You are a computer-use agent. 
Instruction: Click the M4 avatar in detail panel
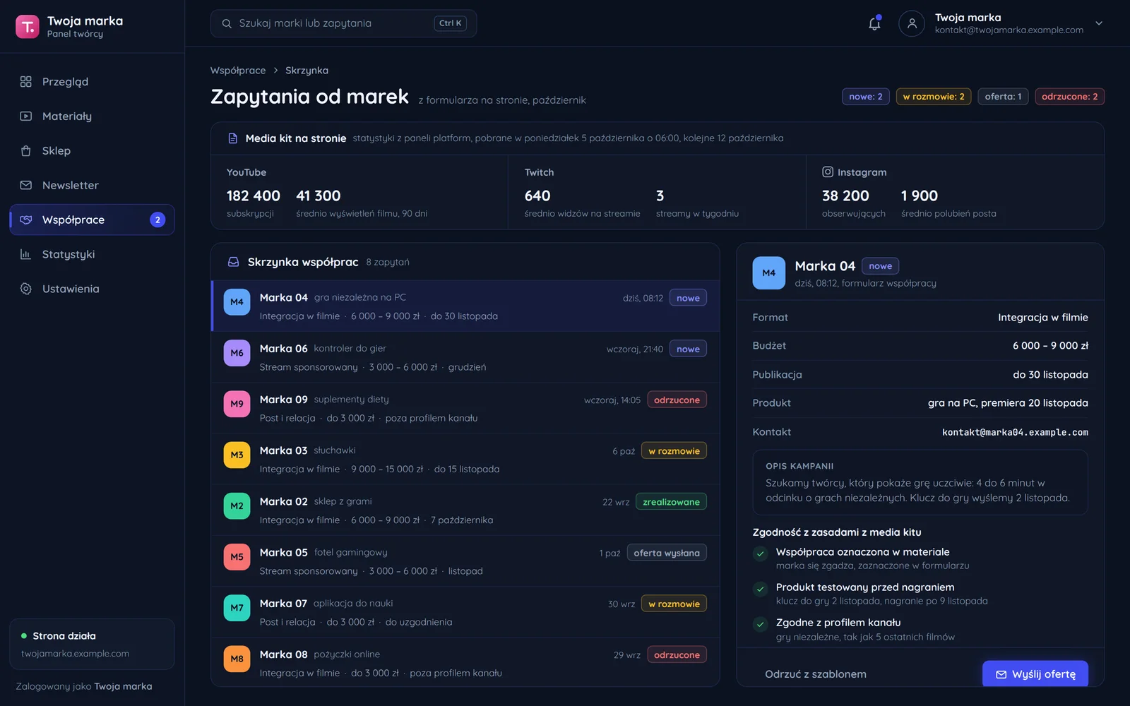pos(769,273)
